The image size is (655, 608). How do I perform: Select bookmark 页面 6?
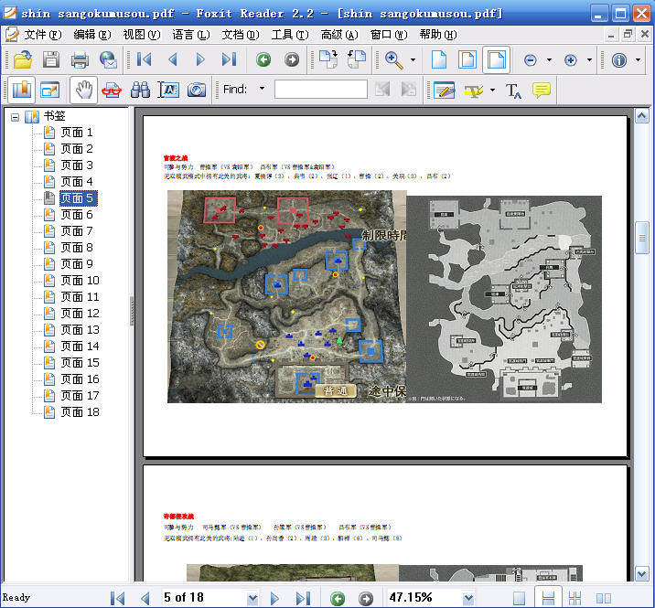(x=77, y=215)
